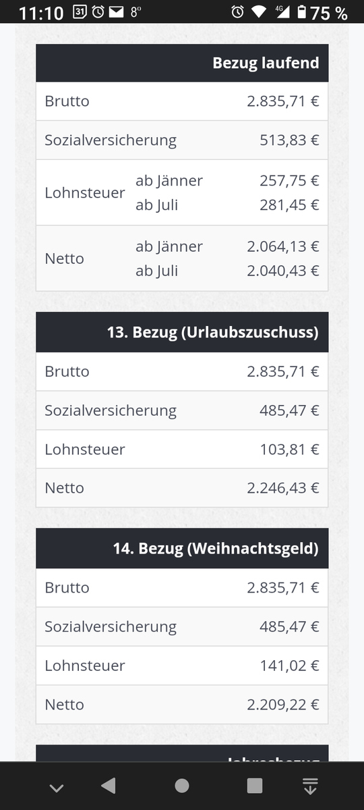Tap the down chevron in navigation bar
The width and height of the screenshot is (364, 810).
(x=57, y=787)
